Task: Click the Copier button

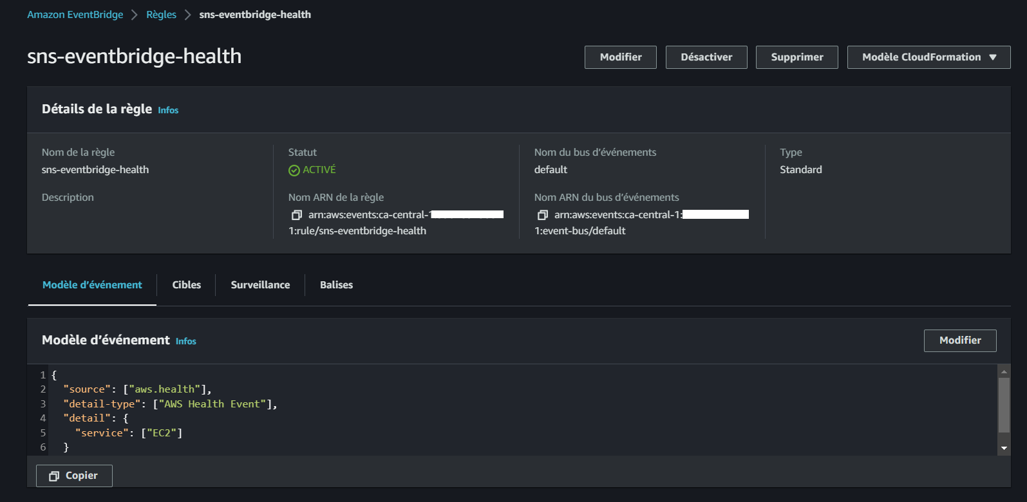Action: coord(74,476)
